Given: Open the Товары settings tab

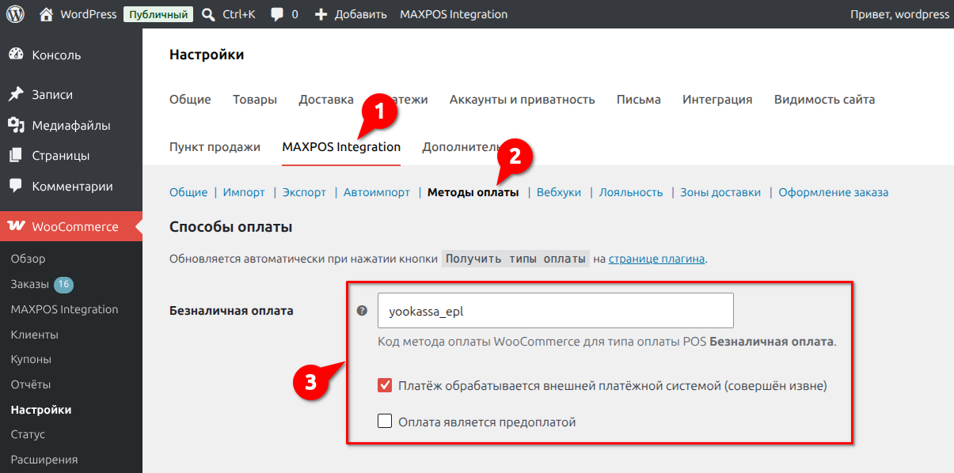Looking at the screenshot, I should click(x=255, y=100).
